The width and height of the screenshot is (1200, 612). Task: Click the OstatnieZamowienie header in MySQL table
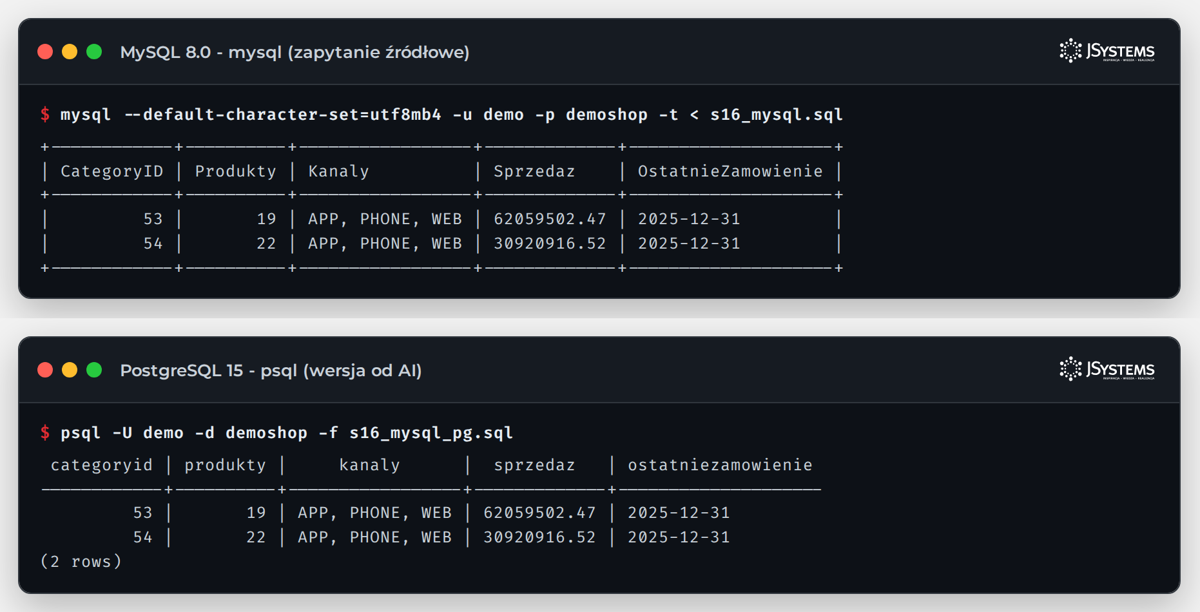[x=730, y=171]
